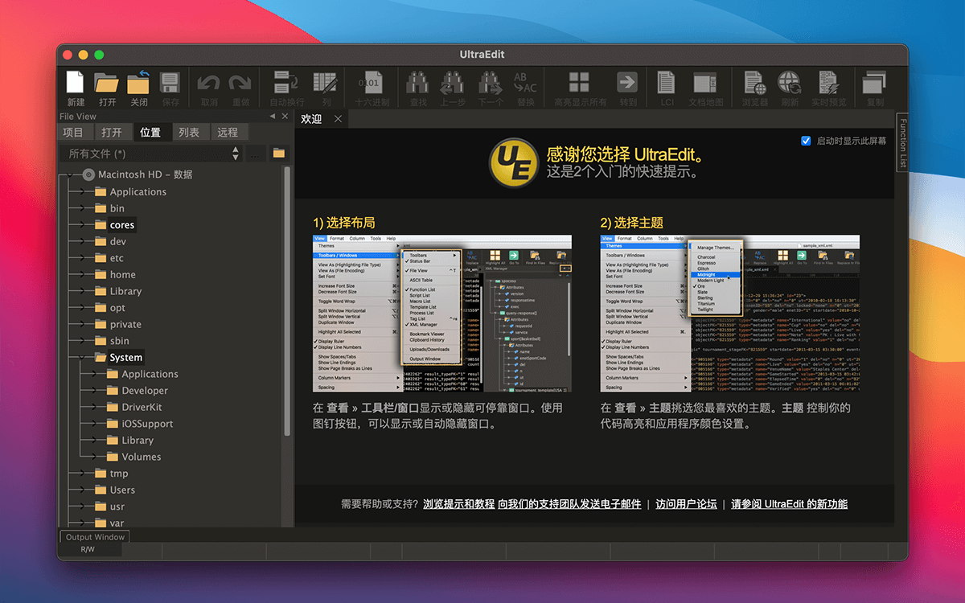965x603 pixels.
Task: Click the 复制 (Duplicate) toolbar icon
Action: [x=874, y=82]
